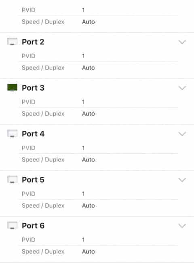The width and height of the screenshot is (194, 263).
Task: Select the Port 6 heading
Action: pos(33,226)
